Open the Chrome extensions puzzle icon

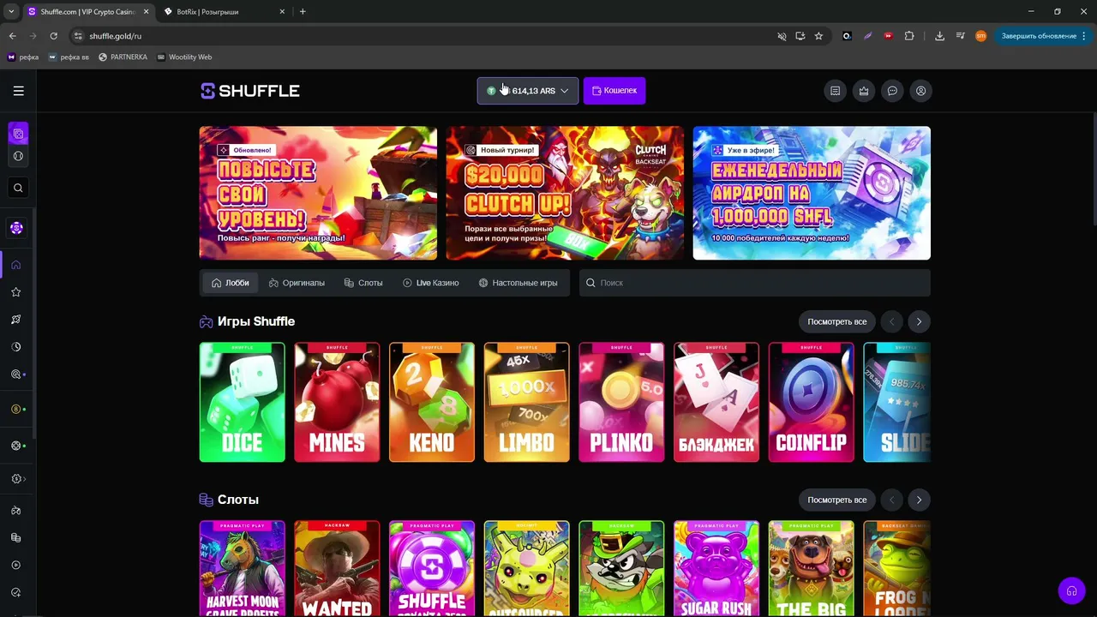tap(909, 36)
